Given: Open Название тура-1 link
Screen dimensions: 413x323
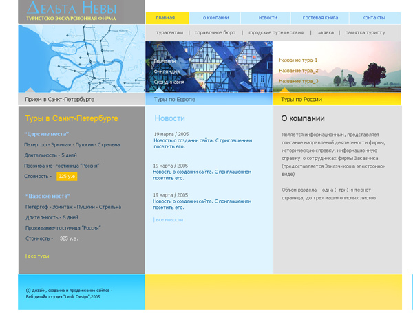Looking at the screenshot, I should 298,60.
